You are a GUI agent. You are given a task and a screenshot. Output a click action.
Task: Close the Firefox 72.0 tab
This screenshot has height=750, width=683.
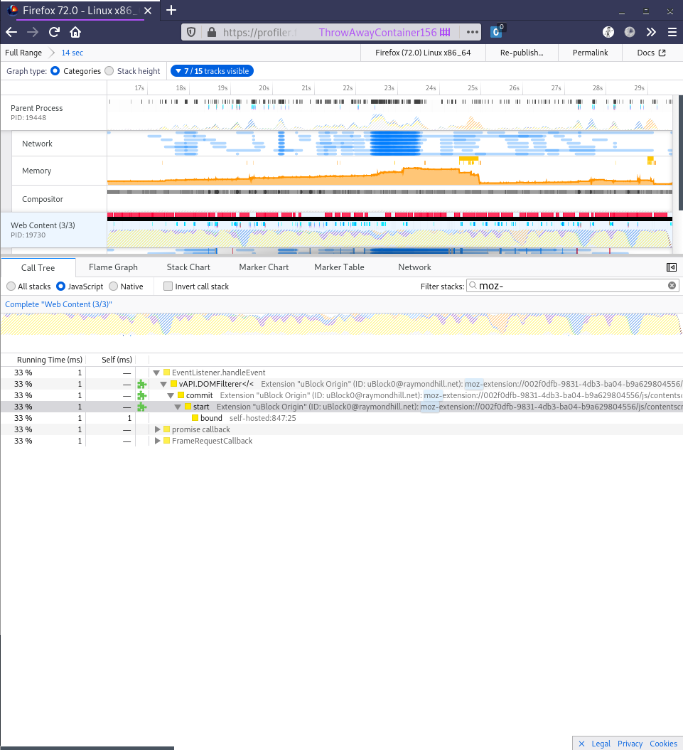[x=148, y=11]
